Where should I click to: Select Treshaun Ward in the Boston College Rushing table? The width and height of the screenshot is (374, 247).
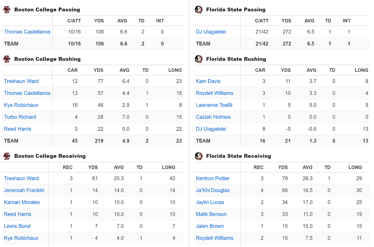tap(21, 81)
